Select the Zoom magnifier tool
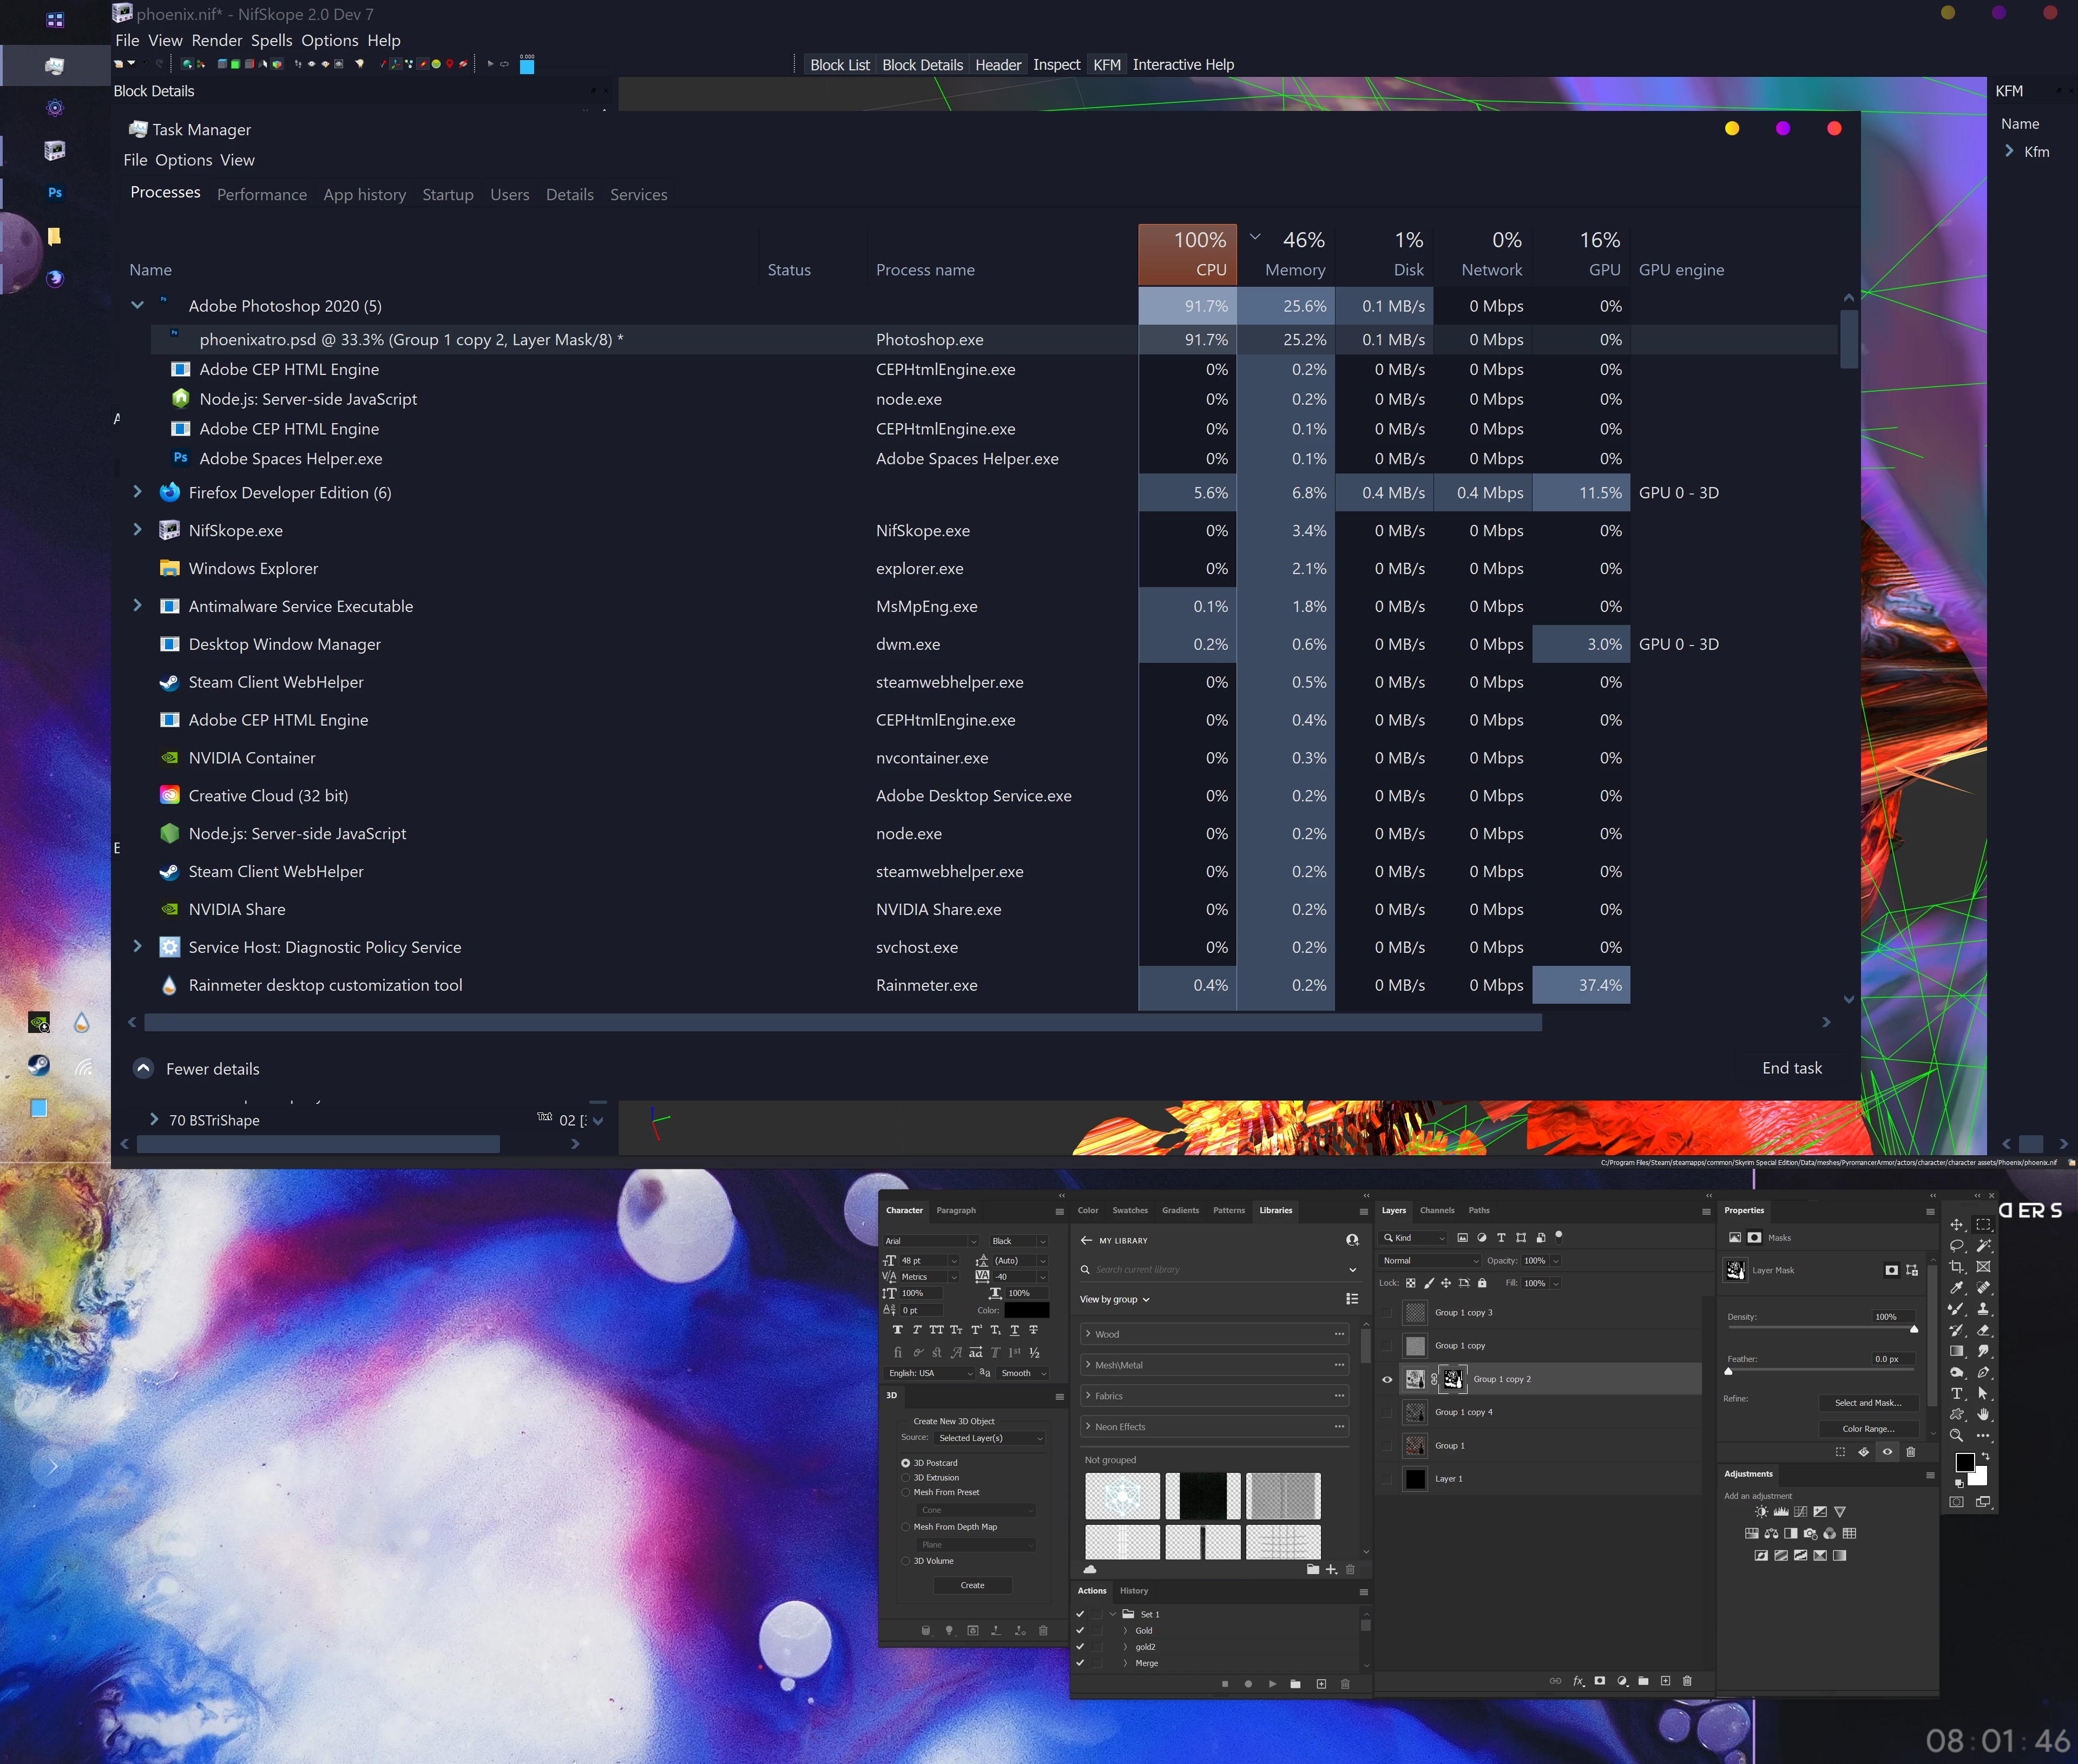This screenshot has width=2078, height=1764. pos(1957,1435)
